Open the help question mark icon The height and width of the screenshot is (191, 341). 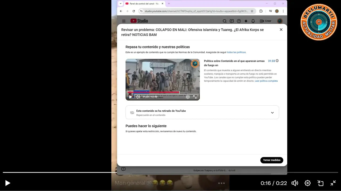click(x=239, y=21)
